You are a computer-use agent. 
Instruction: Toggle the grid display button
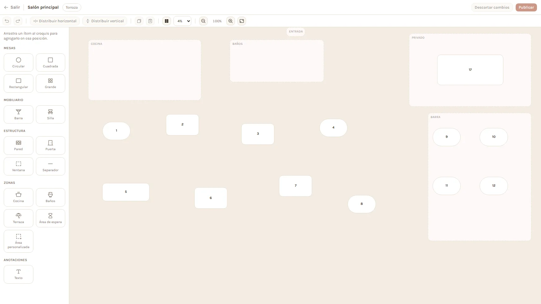pyautogui.click(x=167, y=21)
